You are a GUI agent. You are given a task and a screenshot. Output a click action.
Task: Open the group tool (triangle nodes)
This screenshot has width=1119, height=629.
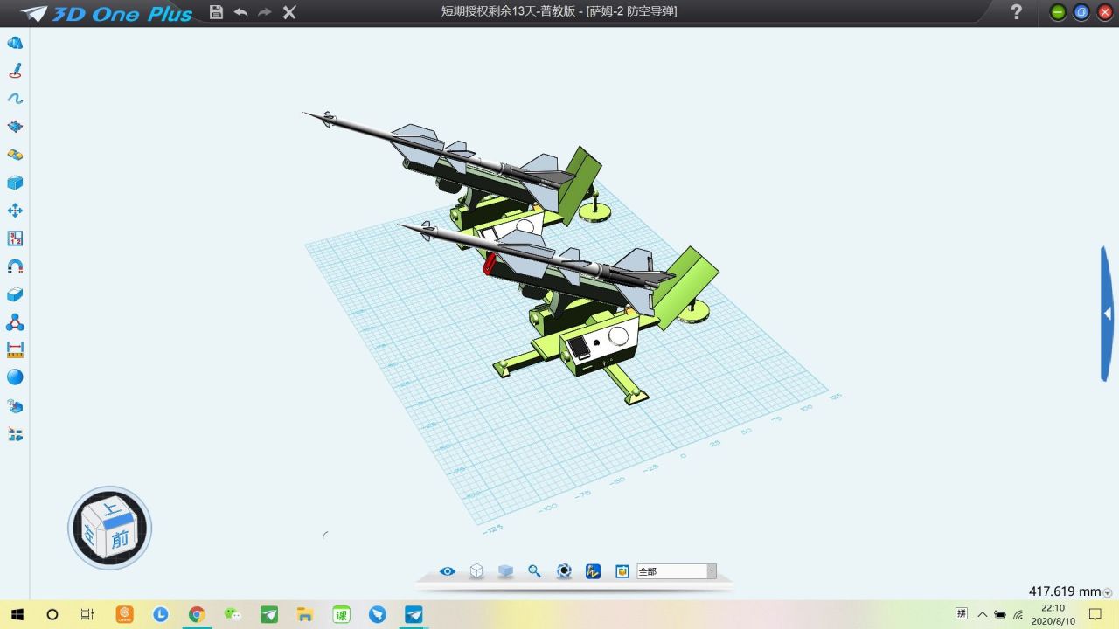15,322
